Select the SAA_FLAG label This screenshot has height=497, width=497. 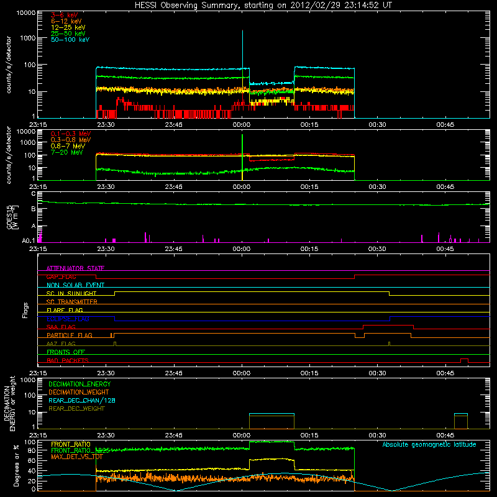(x=61, y=327)
